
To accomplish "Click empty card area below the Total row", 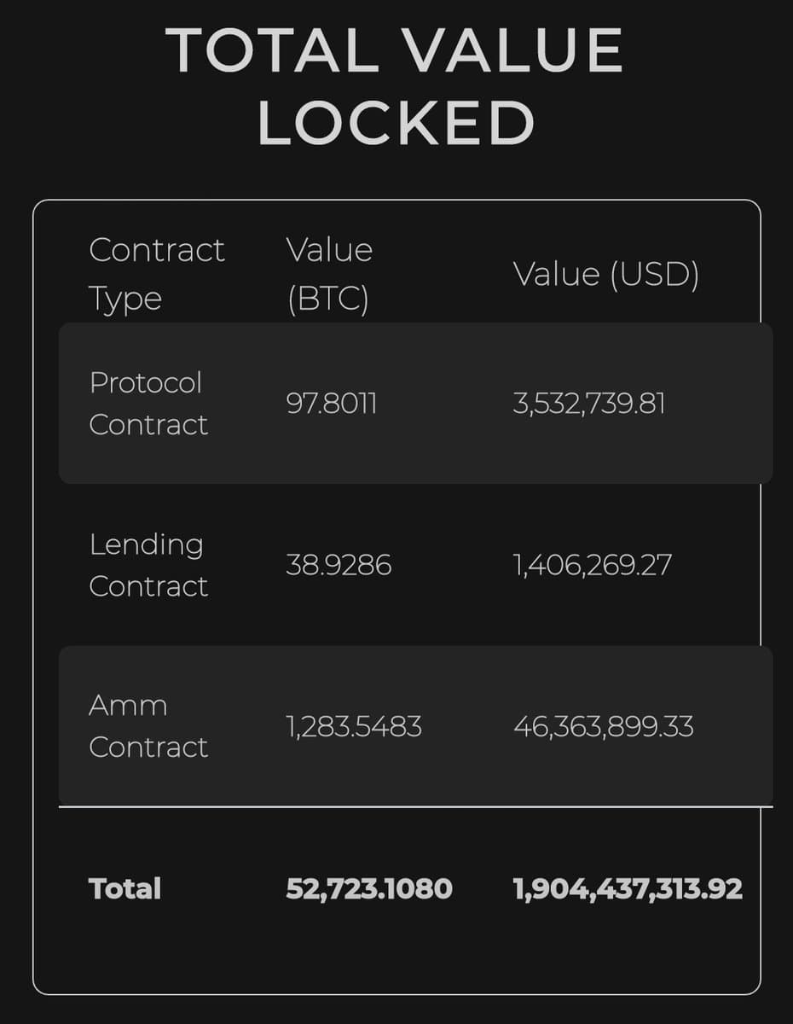I will (x=396, y=951).
